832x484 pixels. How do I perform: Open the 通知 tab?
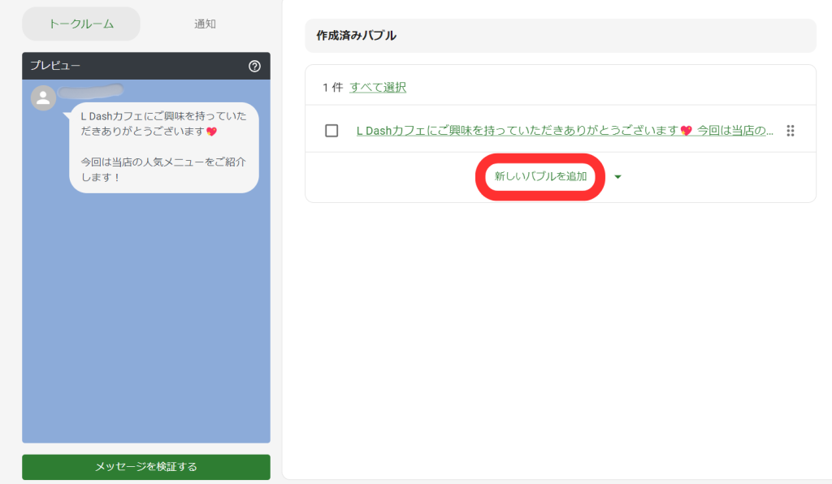[x=205, y=24]
